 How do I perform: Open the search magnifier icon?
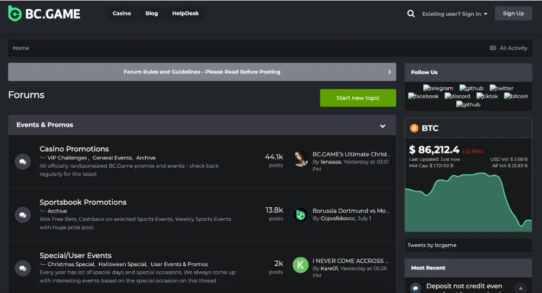411,14
